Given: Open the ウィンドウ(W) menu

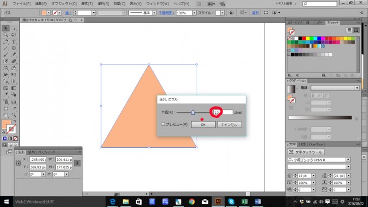Looking at the screenshot, I should 157,4.
